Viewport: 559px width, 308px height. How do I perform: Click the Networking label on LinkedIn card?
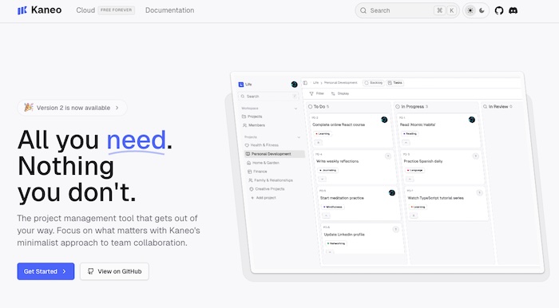pyautogui.click(x=336, y=243)
